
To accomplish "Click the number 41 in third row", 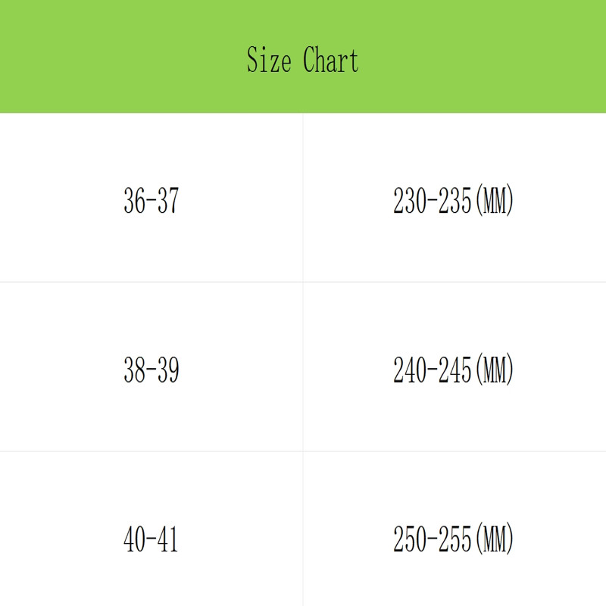I will tap(168, 540).
